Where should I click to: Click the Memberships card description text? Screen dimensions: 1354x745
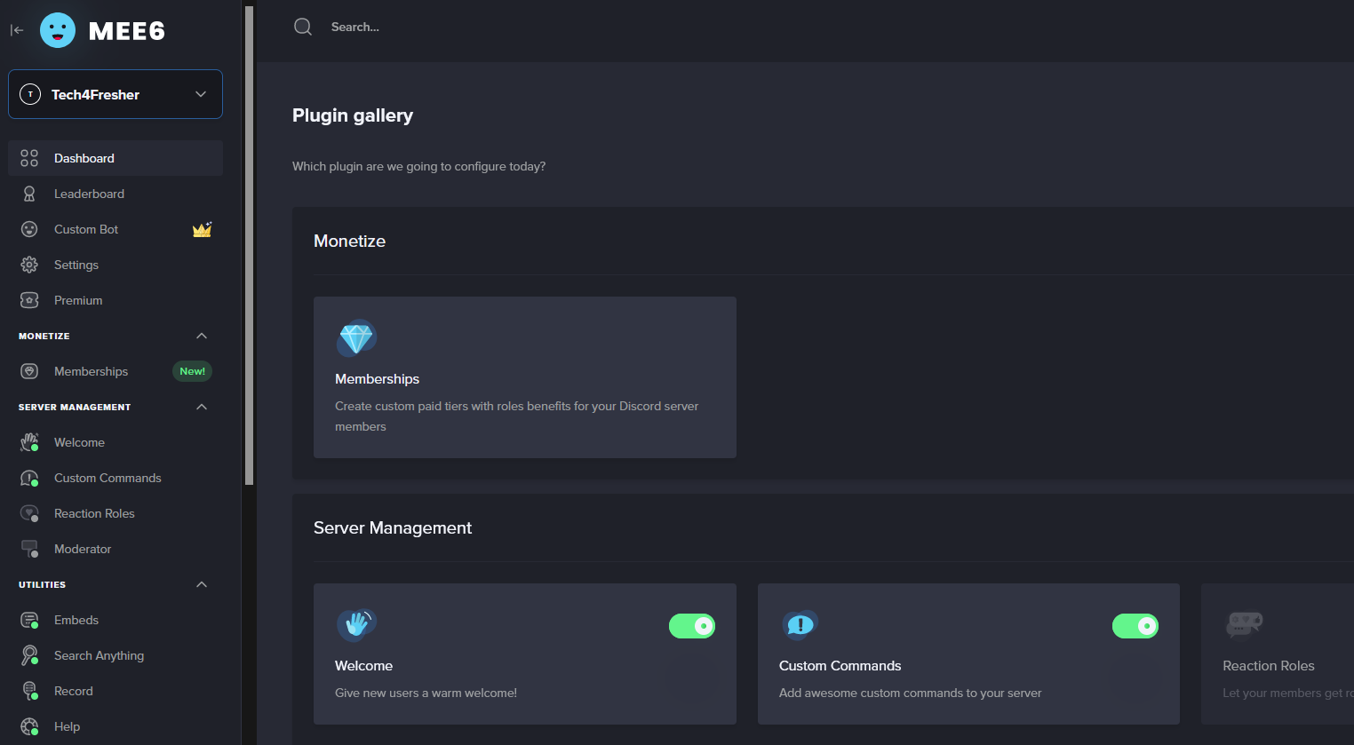[516, 416]
